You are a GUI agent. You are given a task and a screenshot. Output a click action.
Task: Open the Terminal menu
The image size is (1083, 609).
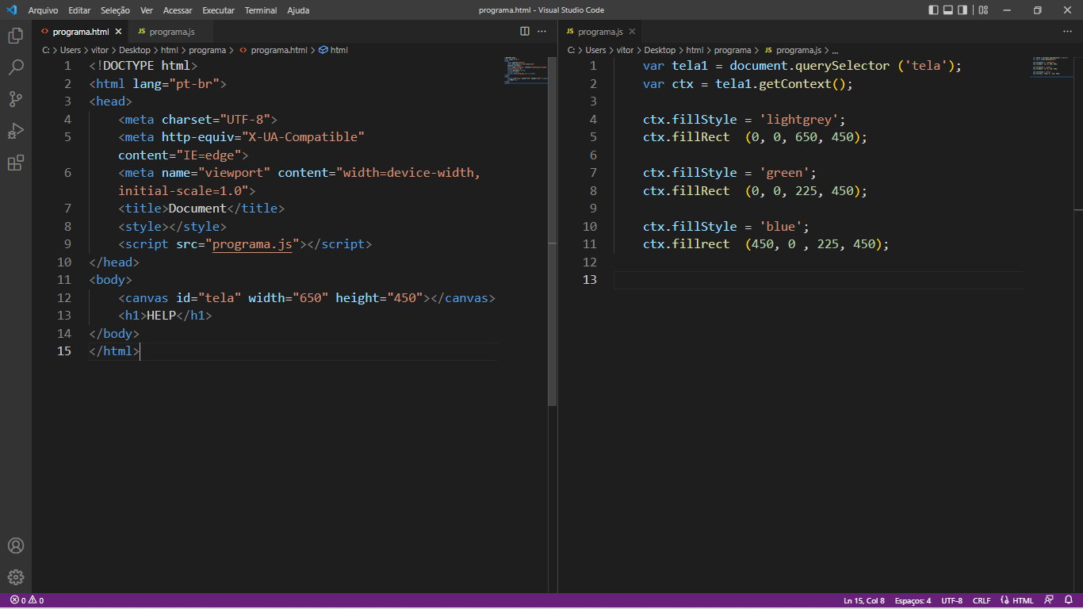click(261, 10)
